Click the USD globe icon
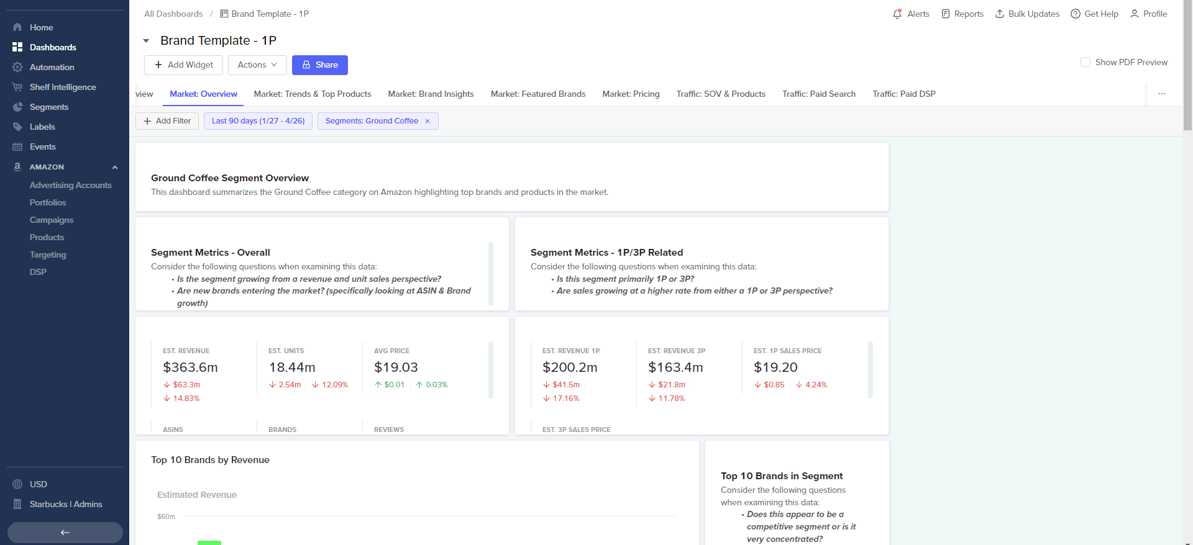Screen dimensions: 1193x545 (x=17, y=484)
